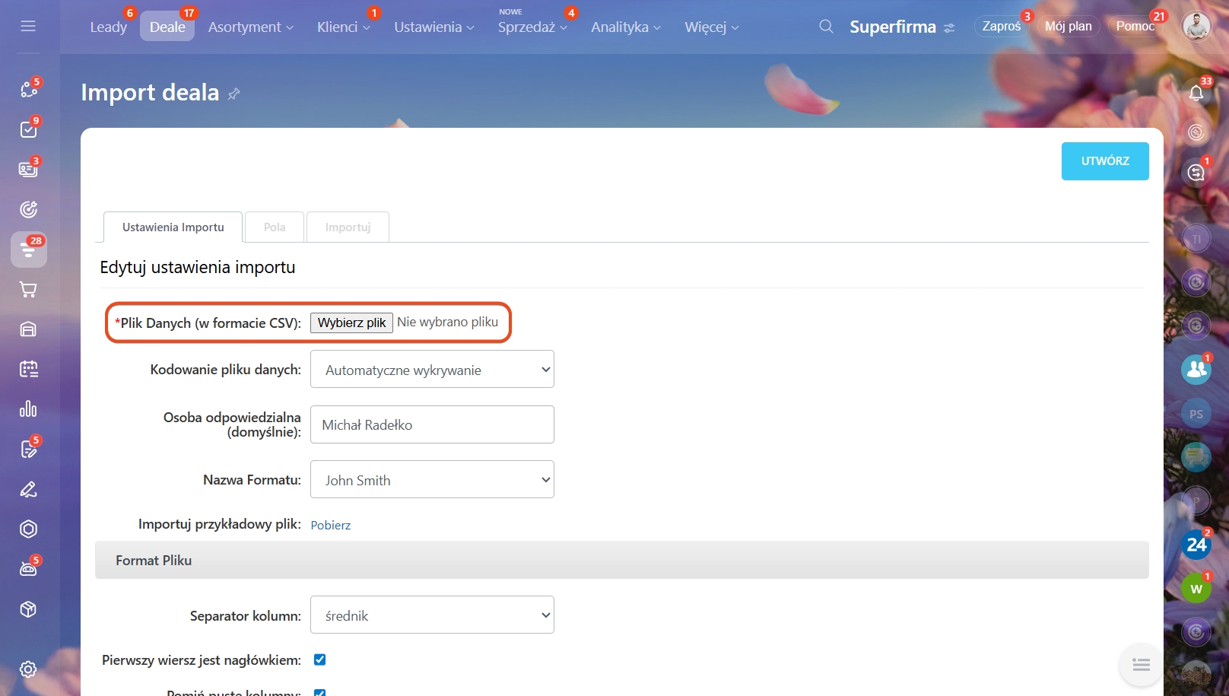The image size is (1229, 696).
Task: Expand the Asortyment menu
Action: 251,27
